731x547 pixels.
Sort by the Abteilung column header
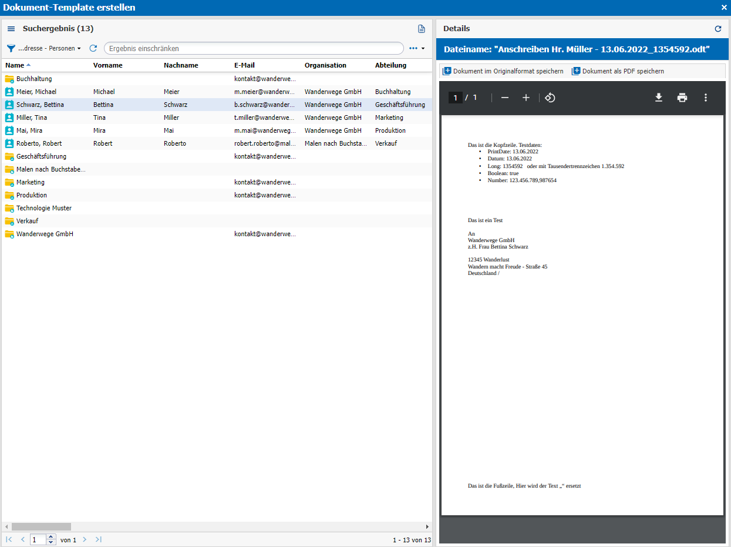click(x=390, y=65)
